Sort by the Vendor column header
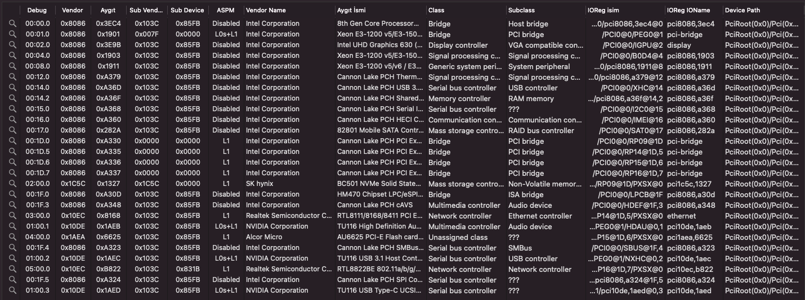 [x=72, y=10]
